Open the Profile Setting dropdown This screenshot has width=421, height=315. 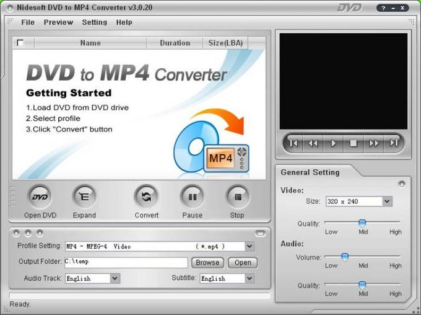pyautogui.click(x=250, y=246)
